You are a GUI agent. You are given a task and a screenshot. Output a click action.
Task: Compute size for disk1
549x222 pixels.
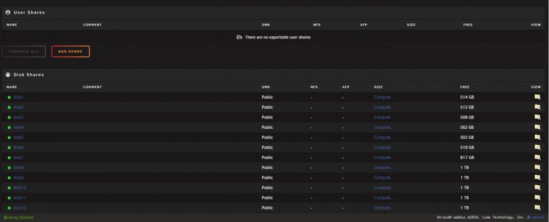pyautogui.click(x=383, y=97)
